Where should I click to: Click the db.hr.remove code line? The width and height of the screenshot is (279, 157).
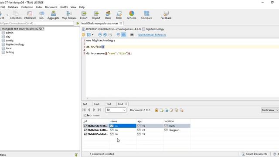pos(109,53)
